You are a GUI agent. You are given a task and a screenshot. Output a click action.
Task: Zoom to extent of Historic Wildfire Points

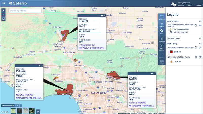[196, 57]
